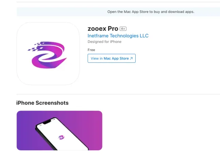Click the zooex Pro app icon
The height and width of the screenshot is (155, 220).
coord(48,54)
